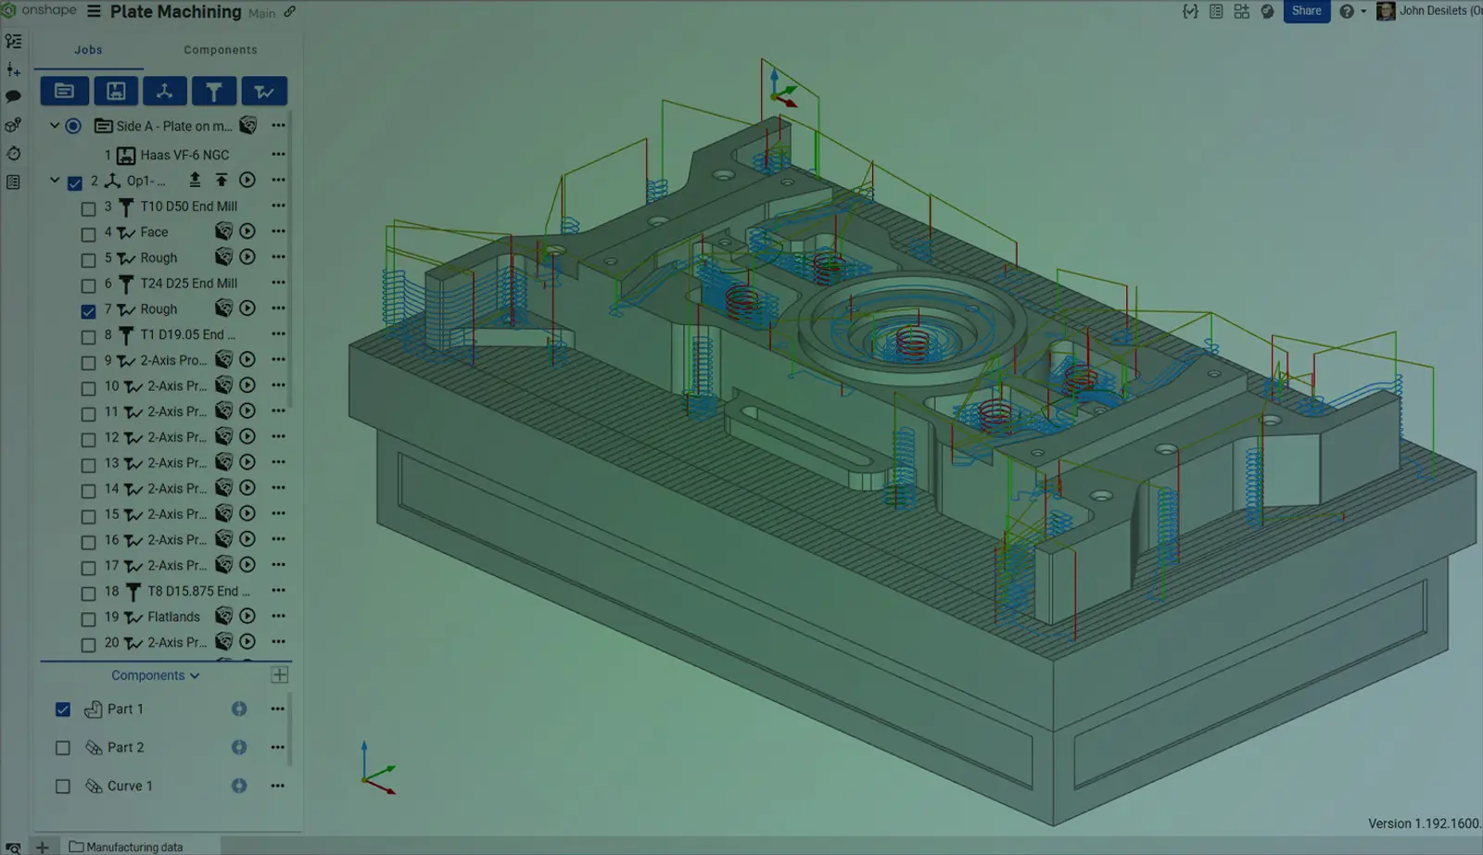Open more options for T24 D25 End Mill
The height and width of the screenshot is (855, 1483).
[278, 283]
